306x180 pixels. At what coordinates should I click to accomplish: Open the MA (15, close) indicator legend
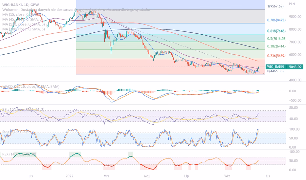click(22, 14)
